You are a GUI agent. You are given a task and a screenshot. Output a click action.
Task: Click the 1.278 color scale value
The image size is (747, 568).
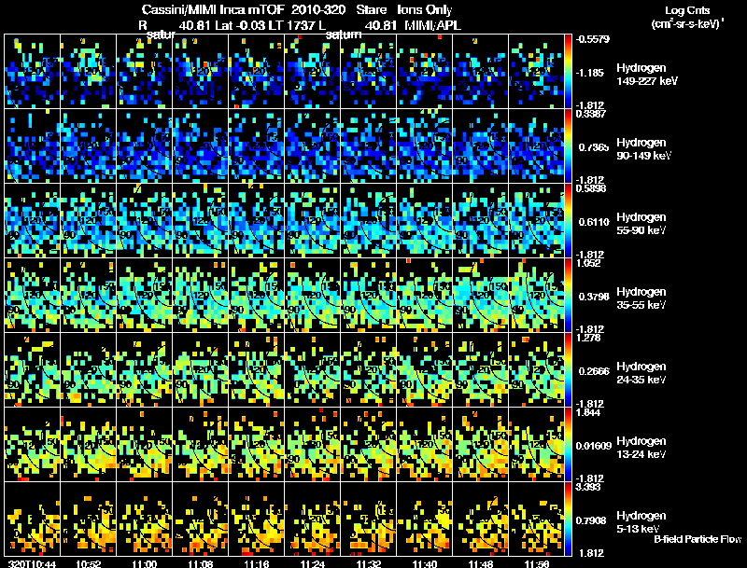pyautogui.click(x=588, y=338)
